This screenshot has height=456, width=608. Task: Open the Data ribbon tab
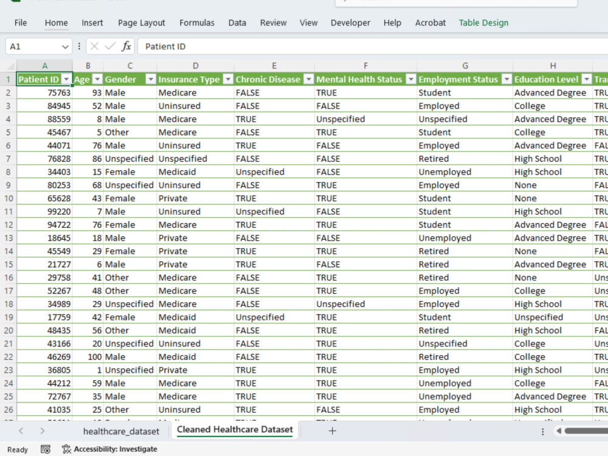(237, 23)
